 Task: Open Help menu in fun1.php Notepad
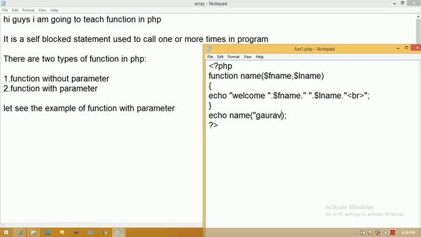click(259, 57)
